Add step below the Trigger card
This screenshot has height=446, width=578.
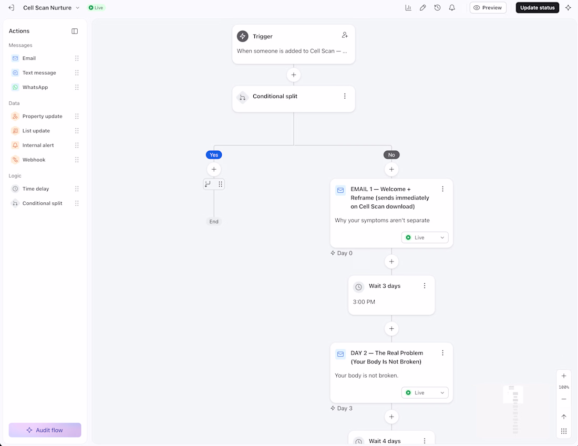(x=293, y=75)
